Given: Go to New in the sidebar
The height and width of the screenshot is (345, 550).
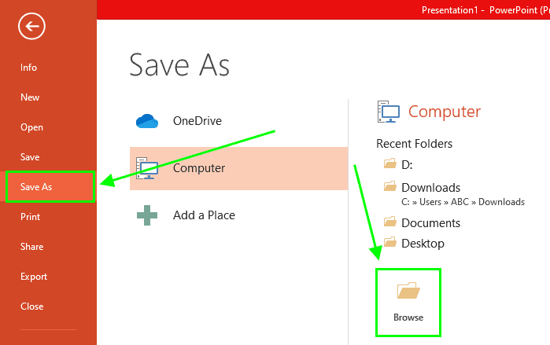Looking at the screenshot, I should (x=30, y=97).
